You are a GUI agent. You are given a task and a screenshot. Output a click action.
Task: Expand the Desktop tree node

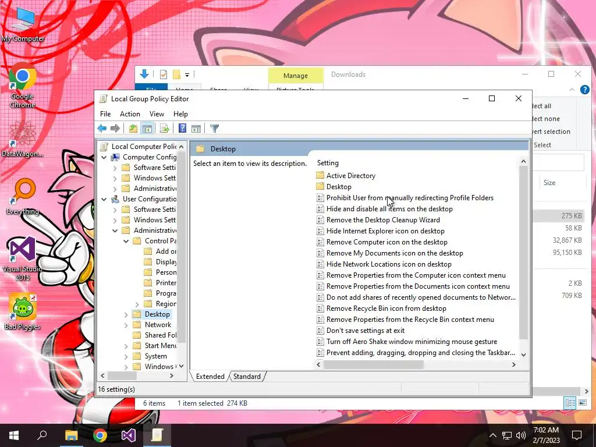(126, 314)
